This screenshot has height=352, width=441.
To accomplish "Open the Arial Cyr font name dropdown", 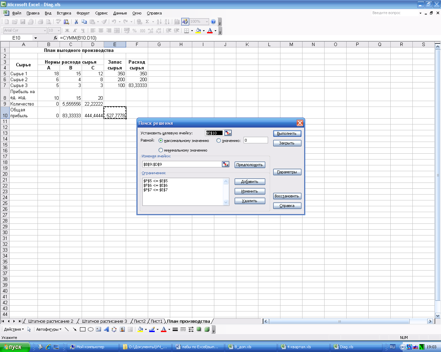I will (45, 31).
